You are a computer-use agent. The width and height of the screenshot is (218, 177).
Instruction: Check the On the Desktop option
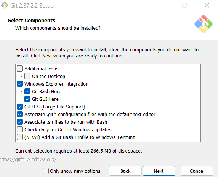coord(27,76)
